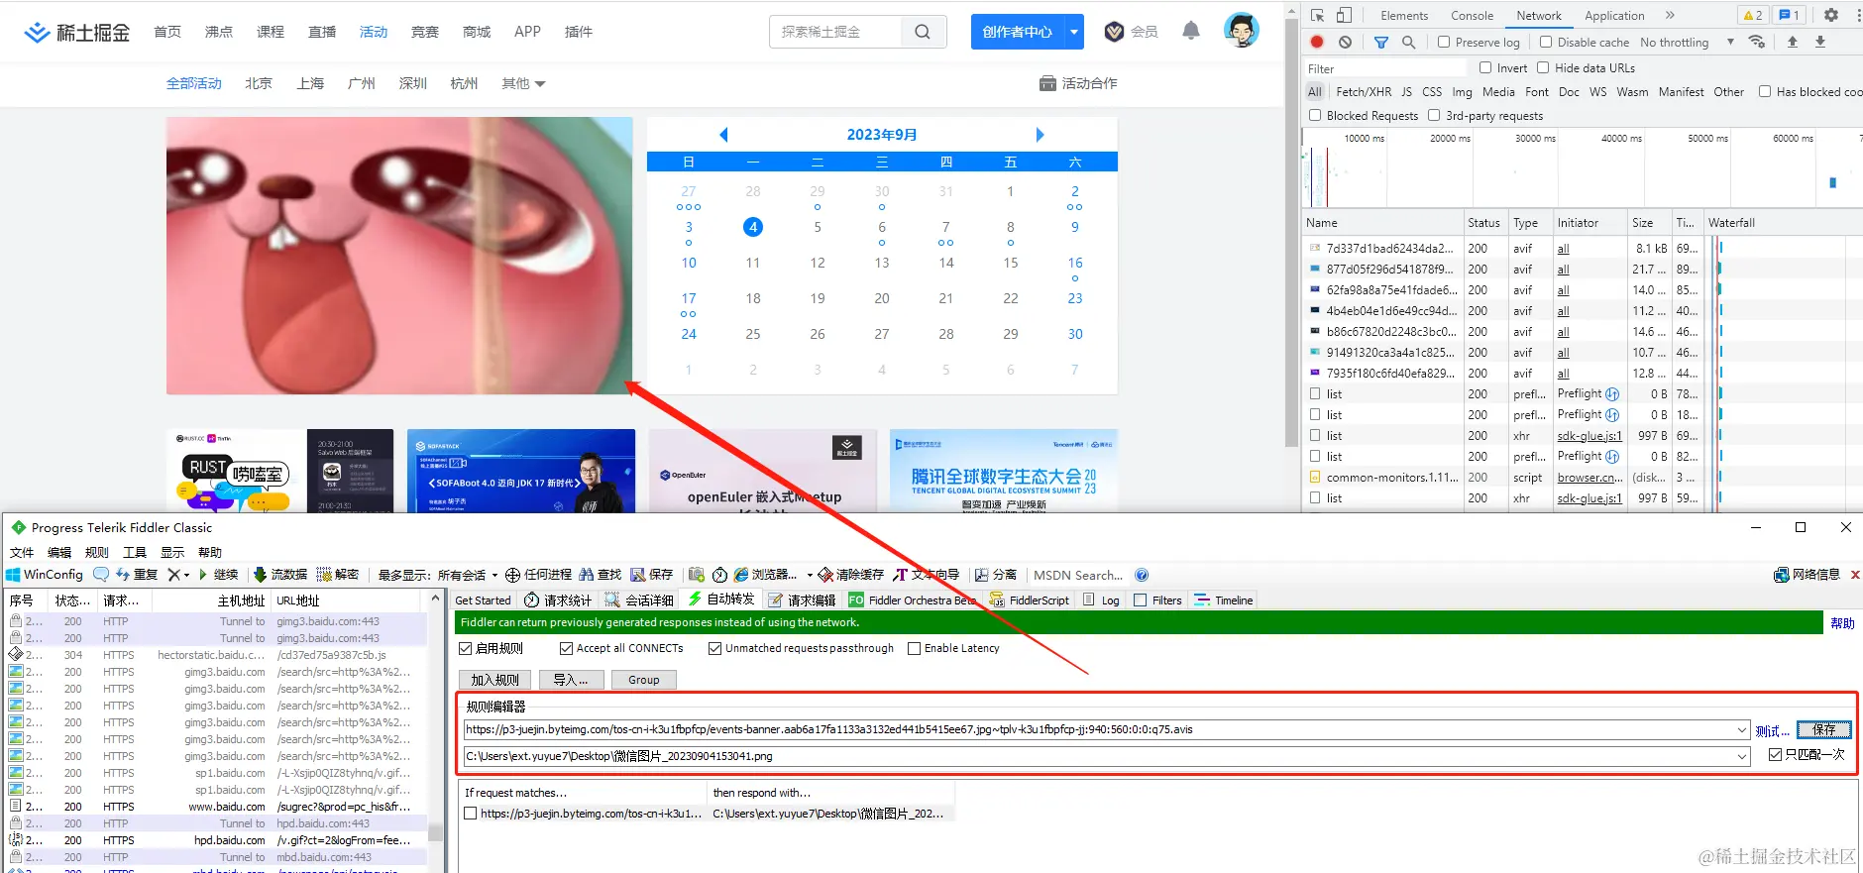The height and width of the screenshot is (873, 1863).
Task: Open Fiddler 规则 menu
Action: coord(97,552)
